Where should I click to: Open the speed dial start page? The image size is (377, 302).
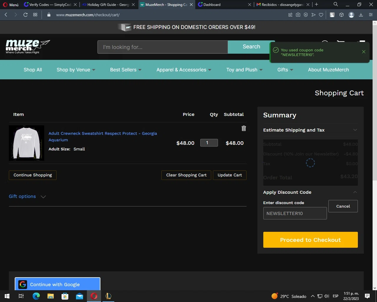click(35, 15)
